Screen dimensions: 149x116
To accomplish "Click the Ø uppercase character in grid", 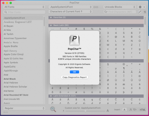I will [108, 80].
